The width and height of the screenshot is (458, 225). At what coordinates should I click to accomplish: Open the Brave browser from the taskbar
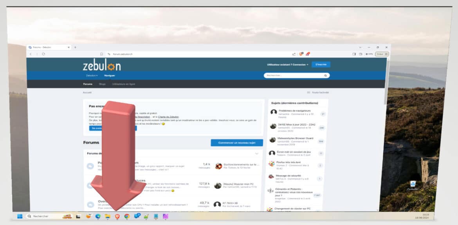pos(117,216)
